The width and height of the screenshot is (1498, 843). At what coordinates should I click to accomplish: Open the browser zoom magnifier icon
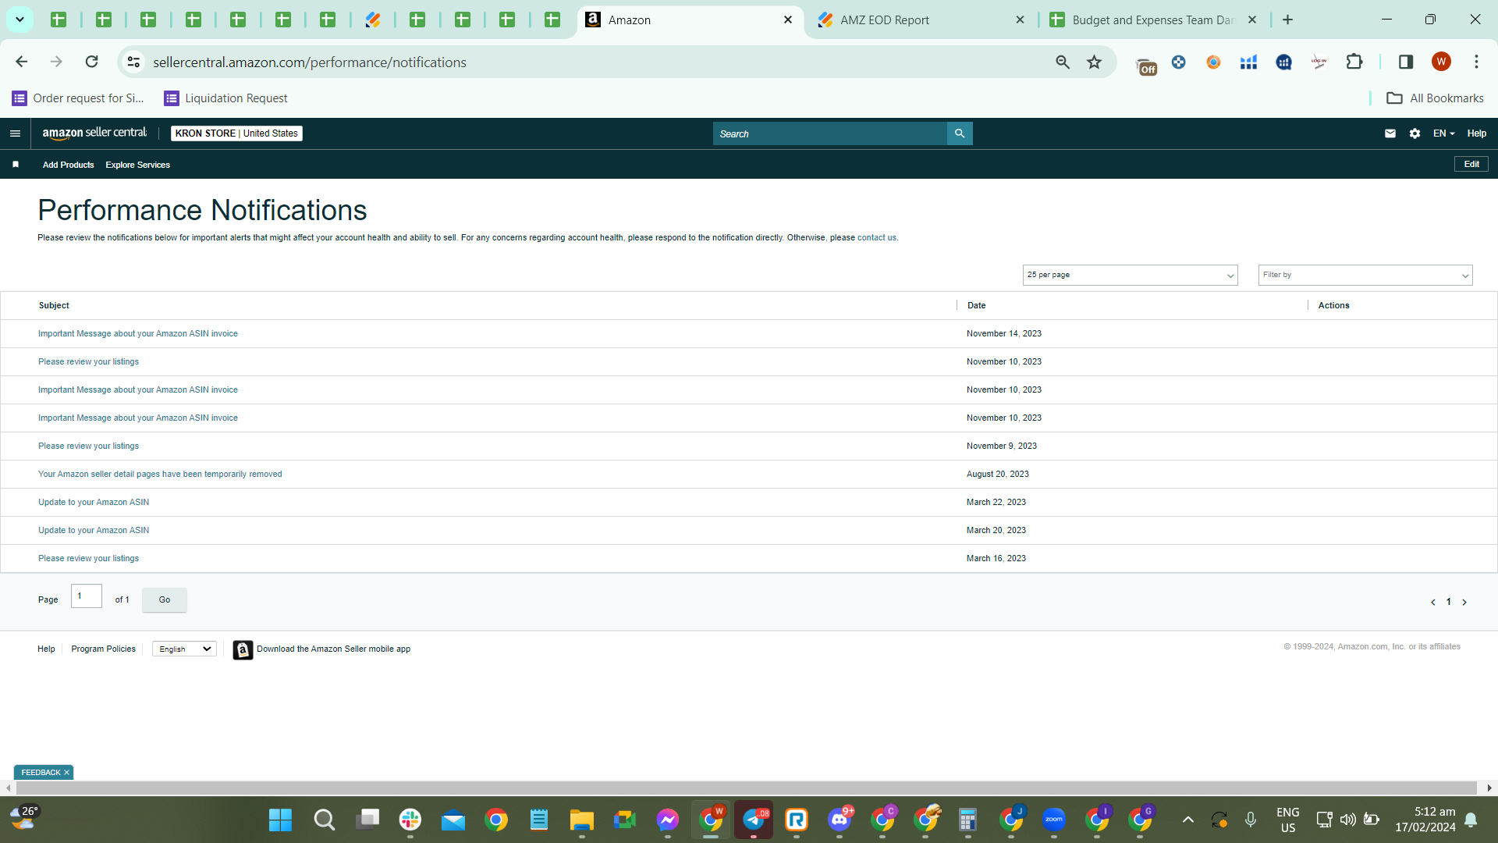point(1063,62)
